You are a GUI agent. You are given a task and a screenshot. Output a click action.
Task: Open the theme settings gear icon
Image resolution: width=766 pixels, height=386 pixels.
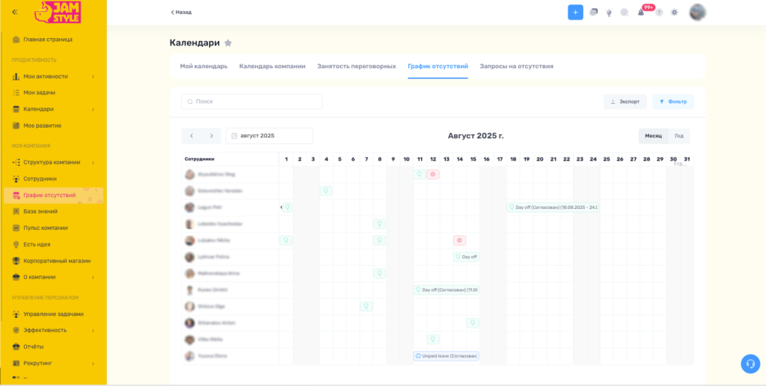tap(674, 13)
